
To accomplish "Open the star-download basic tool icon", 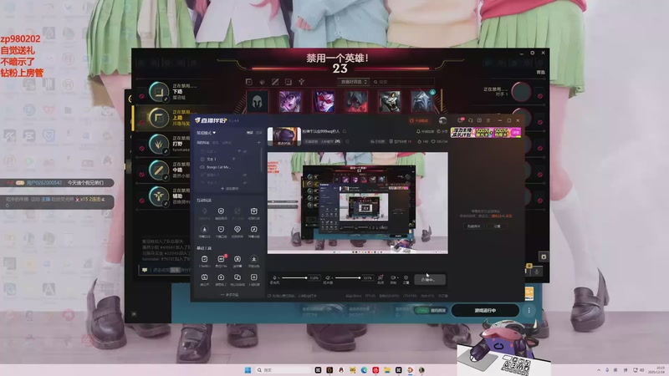I will click(x=253, y=261).
